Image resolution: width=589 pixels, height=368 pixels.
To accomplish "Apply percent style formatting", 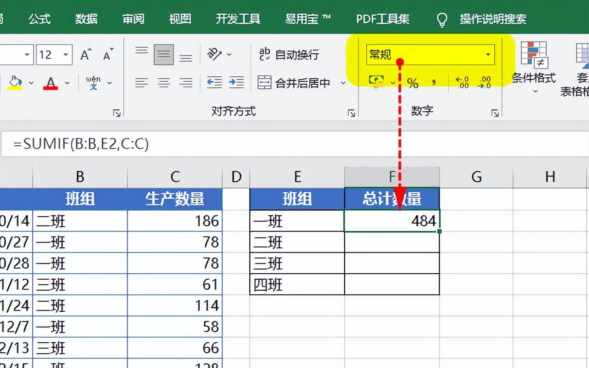I will (x=413, y=83).
